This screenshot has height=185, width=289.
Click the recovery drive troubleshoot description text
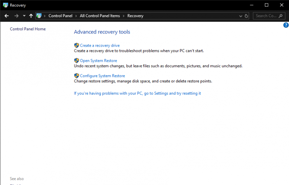[x=139, y=51]
